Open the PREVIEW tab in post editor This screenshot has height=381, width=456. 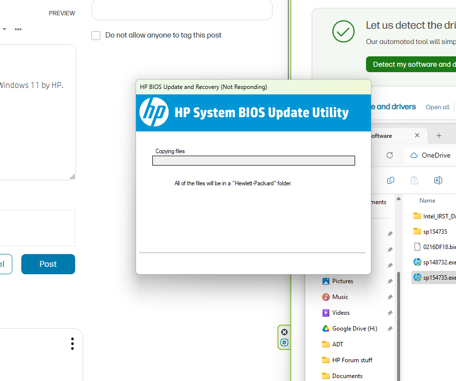tap(62, 13)
